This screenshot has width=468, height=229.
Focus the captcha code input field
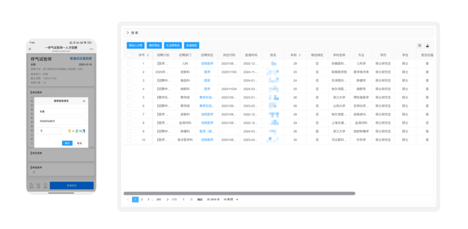point(49,131)
